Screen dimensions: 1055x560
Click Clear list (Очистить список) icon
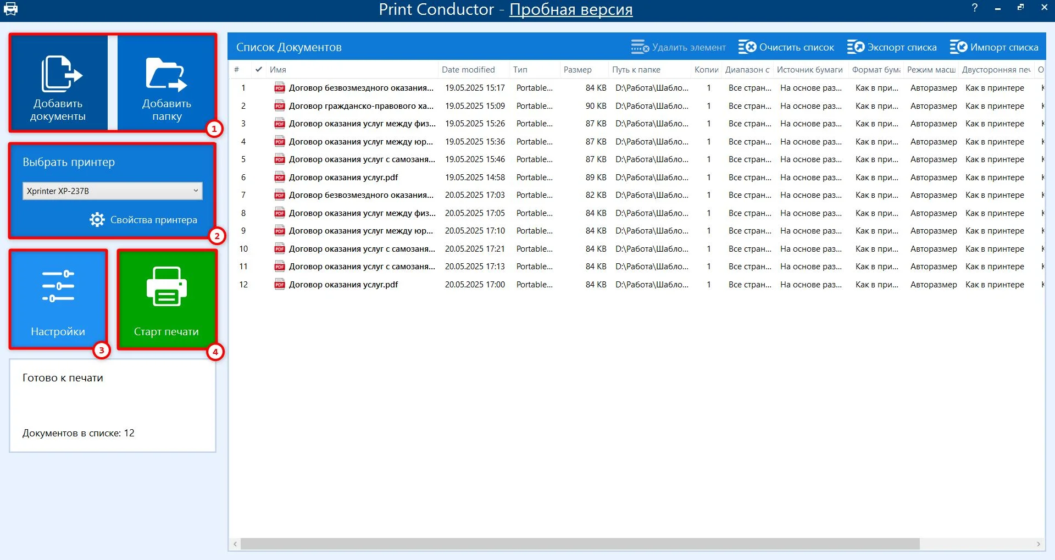click(747, 47)
